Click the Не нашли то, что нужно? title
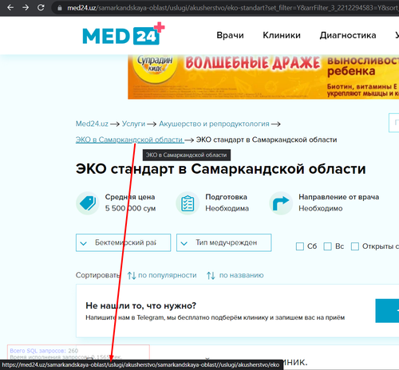The image size is (399, 370). (140, 305)
